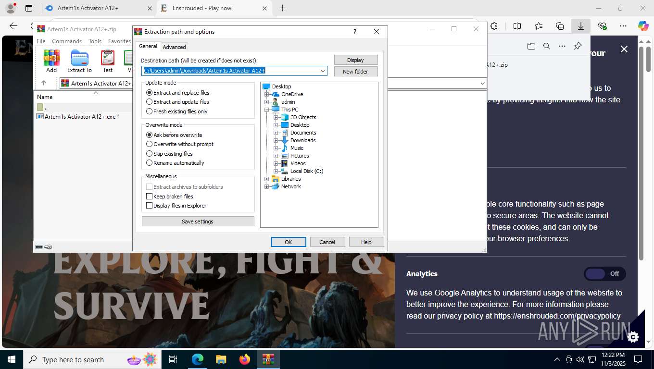Open the WinRAR File menu

tap(41, 41)
